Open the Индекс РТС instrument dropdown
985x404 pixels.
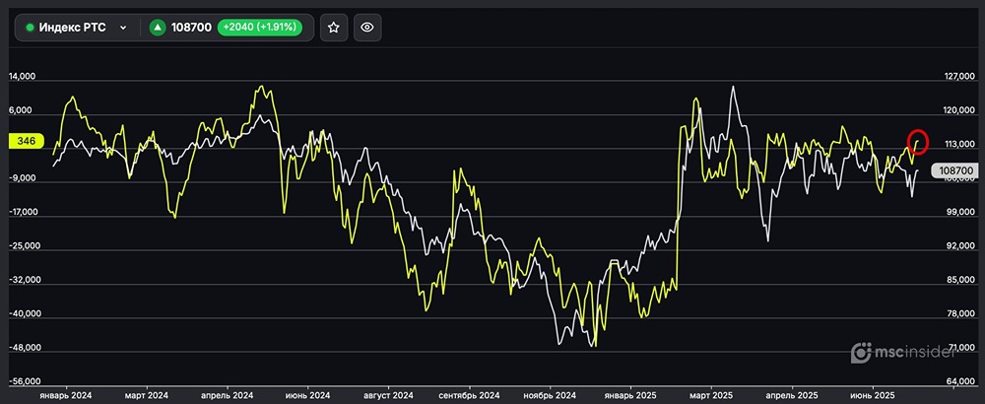(75, 28)
